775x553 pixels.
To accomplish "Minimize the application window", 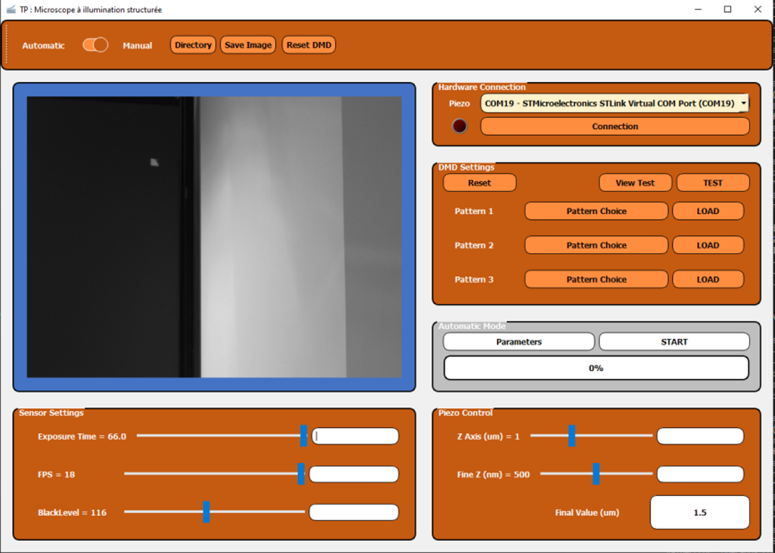I will coord(698,9).
